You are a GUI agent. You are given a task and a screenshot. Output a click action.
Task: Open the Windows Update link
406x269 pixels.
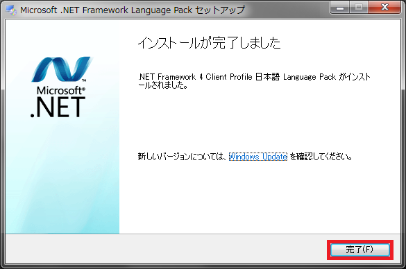258,157
